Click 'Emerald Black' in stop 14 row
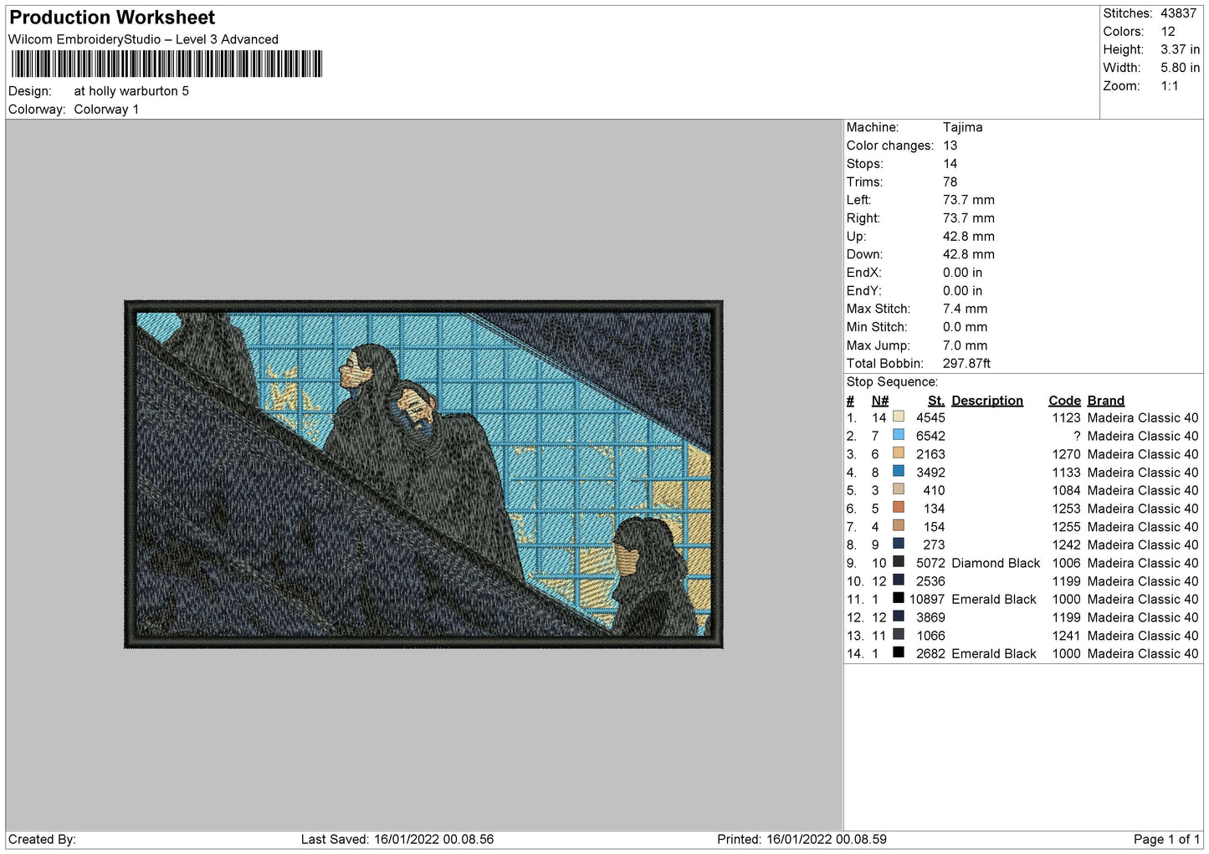The width and height of the screenshot is (1209, 854). coord(994,653)
